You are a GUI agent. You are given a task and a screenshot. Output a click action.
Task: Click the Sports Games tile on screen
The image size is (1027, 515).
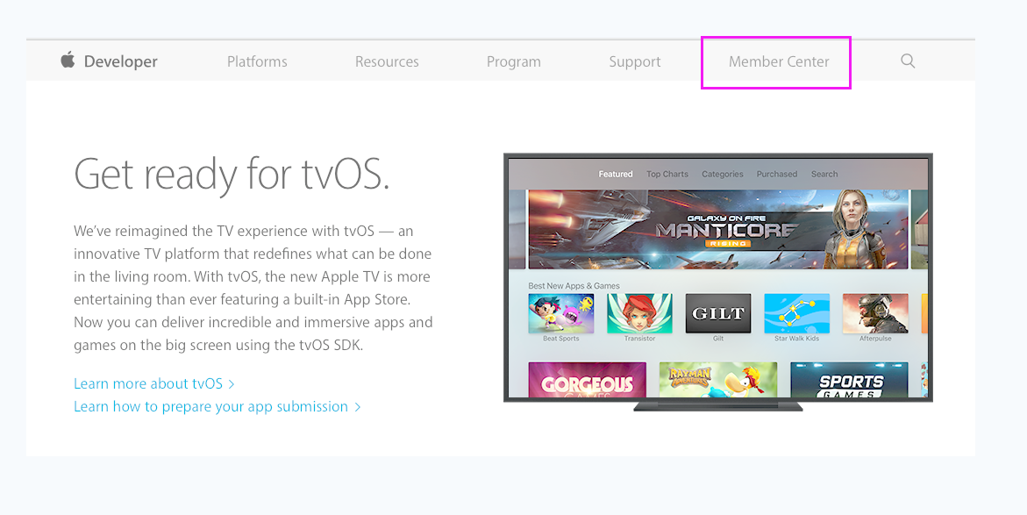click(849, 380)
